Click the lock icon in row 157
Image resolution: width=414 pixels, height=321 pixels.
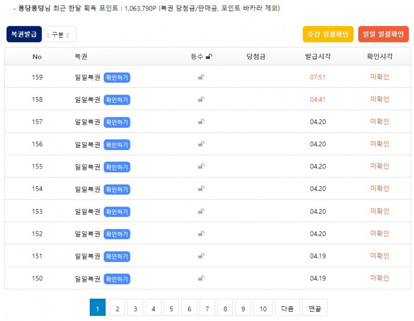click(201, 121)
